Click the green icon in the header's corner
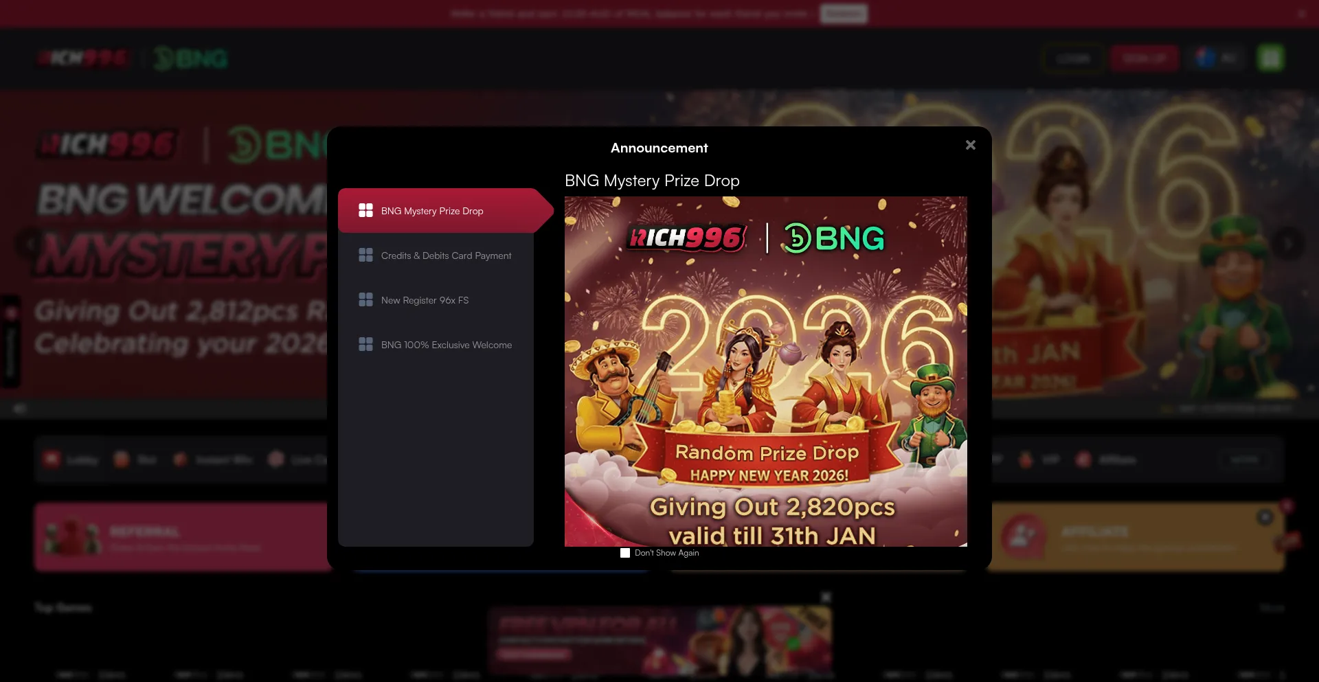The width and height of the screenshot is (1319, 682). coord(1270,58)
